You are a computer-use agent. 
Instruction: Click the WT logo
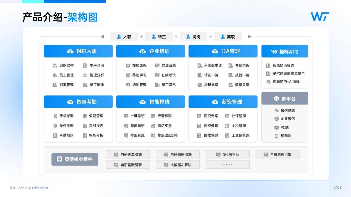point(320,17)
